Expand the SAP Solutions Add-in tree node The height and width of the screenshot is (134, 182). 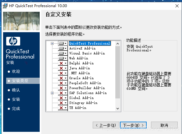tap(52, 93)
